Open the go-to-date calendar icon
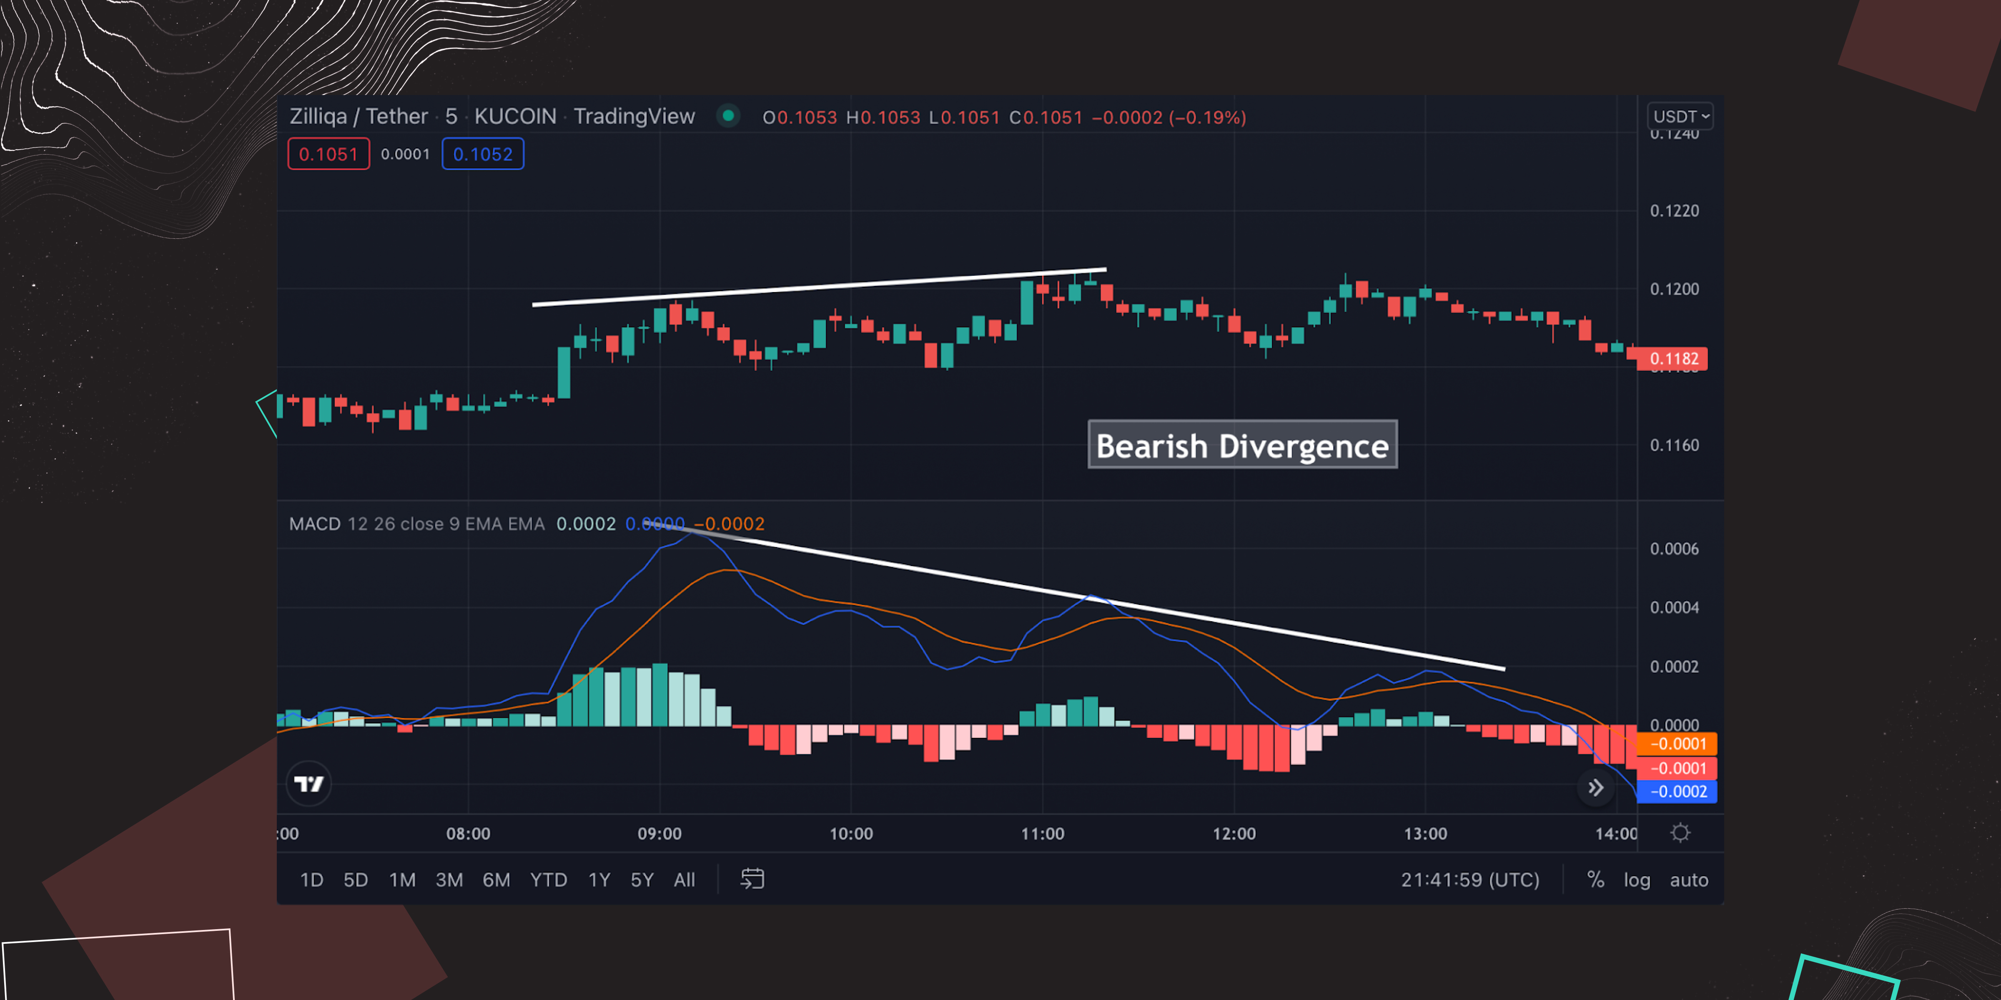Viewport: 2001px width, 1000px height. (752, 879)
